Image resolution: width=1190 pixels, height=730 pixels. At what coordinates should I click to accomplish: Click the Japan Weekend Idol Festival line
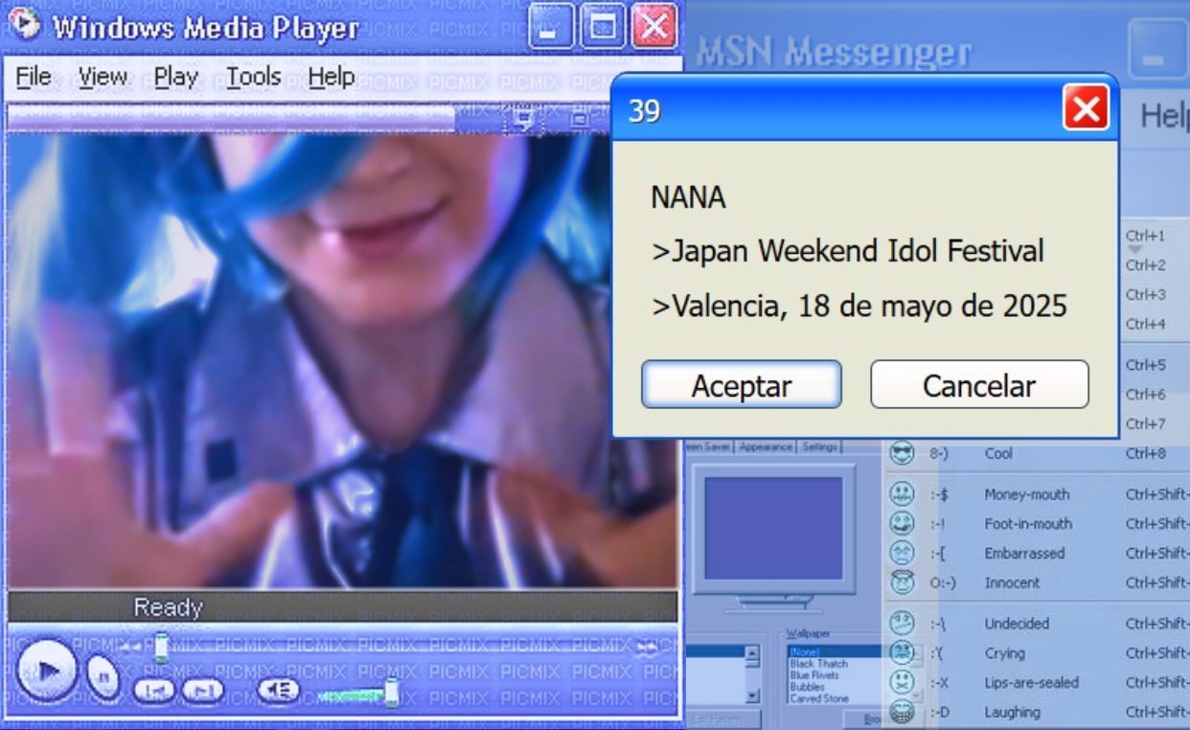click(848, 252)
